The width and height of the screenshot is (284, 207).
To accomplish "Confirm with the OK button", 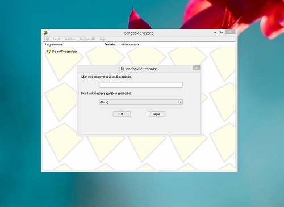I will click(122, 114).
